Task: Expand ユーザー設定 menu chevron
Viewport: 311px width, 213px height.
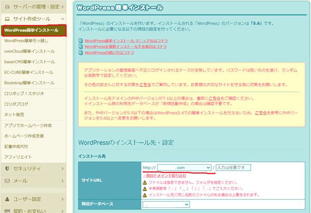Action: pyautogui.click(x=63, y=199)
